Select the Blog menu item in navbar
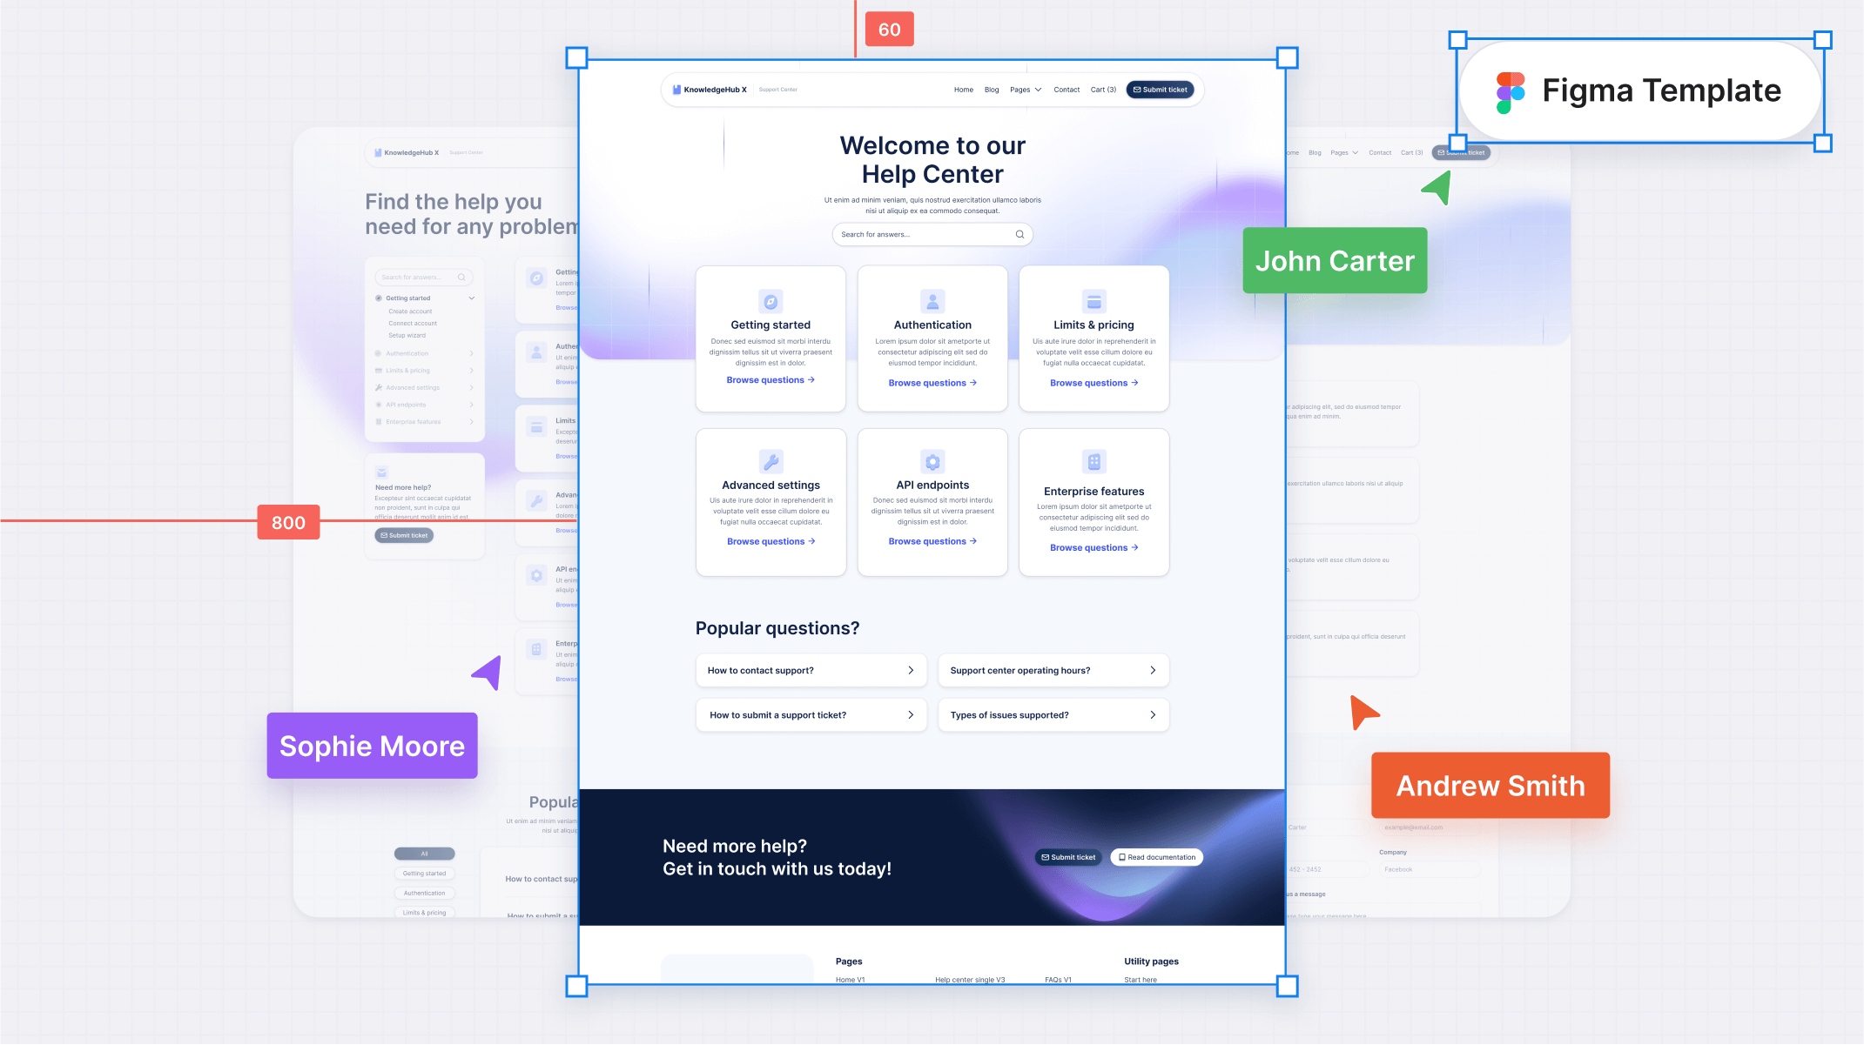The width and height of the screenshot is (1864, 1045). [993, 90]
